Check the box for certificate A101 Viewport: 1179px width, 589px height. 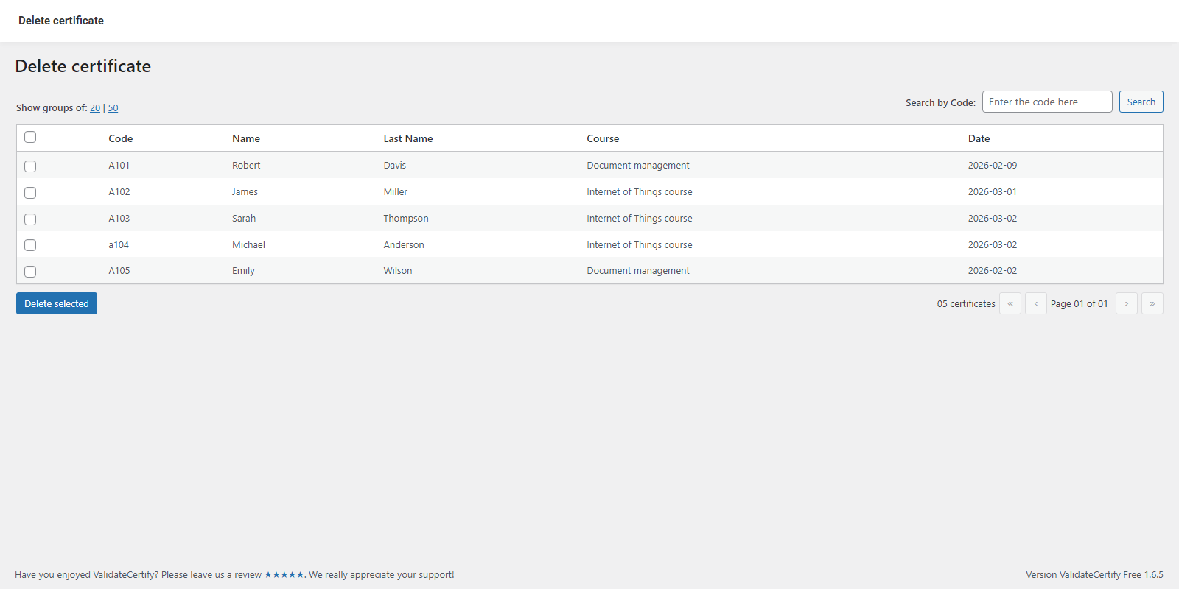30,166
